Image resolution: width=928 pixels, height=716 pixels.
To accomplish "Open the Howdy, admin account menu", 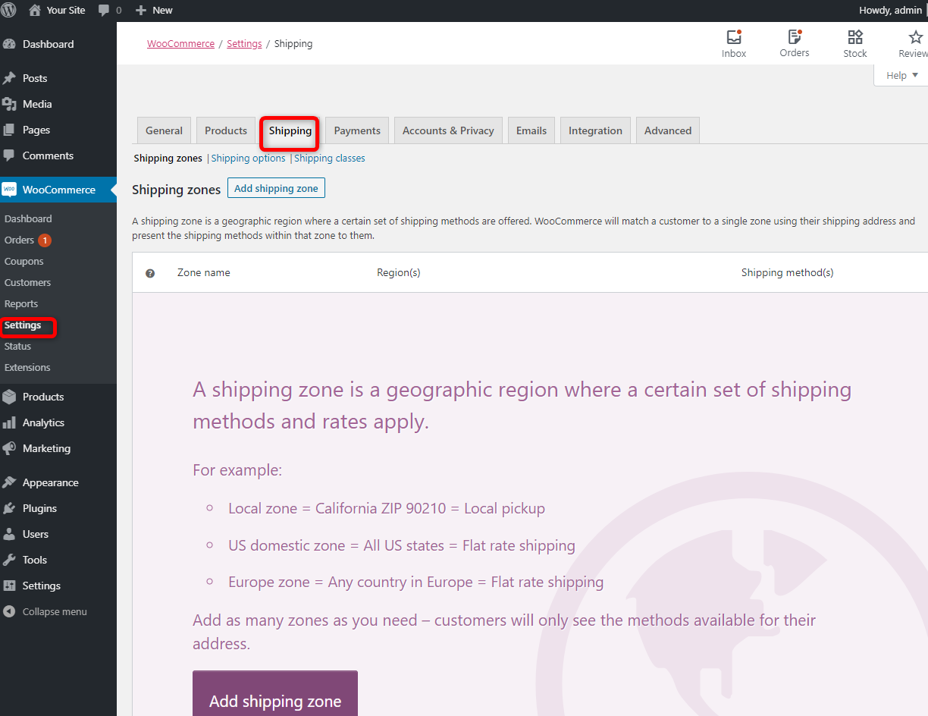I will 892,10.
